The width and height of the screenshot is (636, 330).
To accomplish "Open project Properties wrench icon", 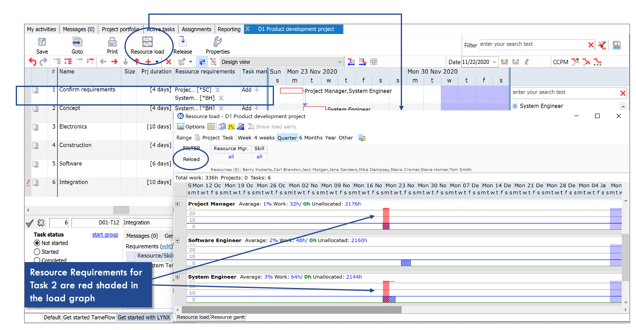I will [217, 41].
